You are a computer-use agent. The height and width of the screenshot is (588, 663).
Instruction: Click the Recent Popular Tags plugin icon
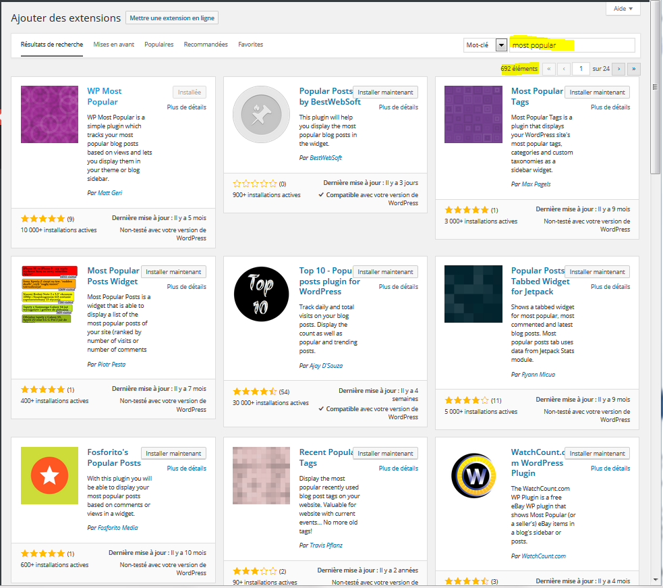261,475
